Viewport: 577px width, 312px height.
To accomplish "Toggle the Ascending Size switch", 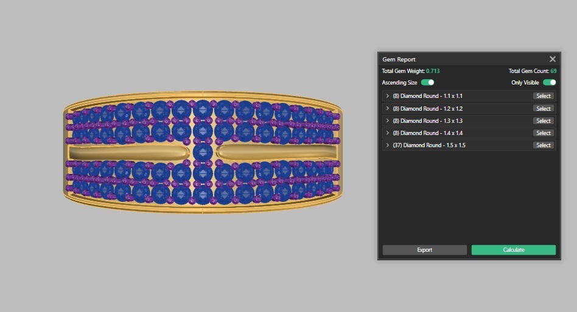I will [x=427, y=83].
